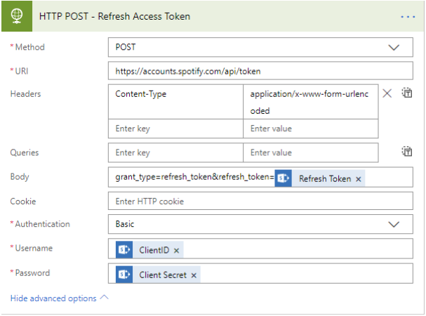The height and width of the screenshot is (316, 426).
Task: Open the three-dot action menu
Action: click(408, 17)
